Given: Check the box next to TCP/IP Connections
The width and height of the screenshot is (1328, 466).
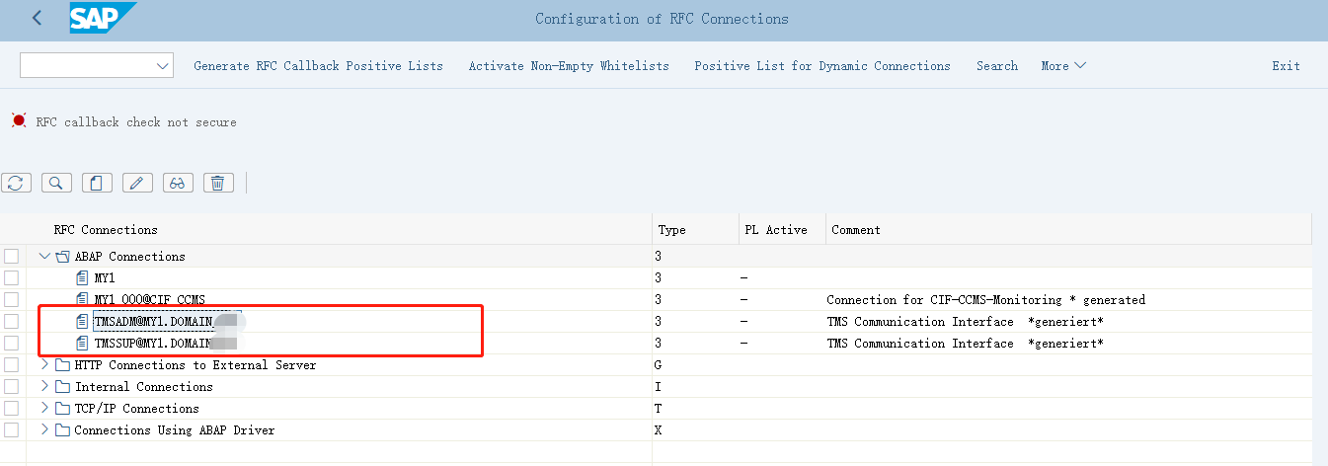Looking at the screenshot, I should tap(12, 409).
